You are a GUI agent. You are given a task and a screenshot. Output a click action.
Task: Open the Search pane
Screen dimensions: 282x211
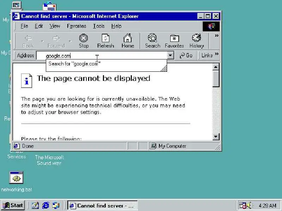[153, 41]
